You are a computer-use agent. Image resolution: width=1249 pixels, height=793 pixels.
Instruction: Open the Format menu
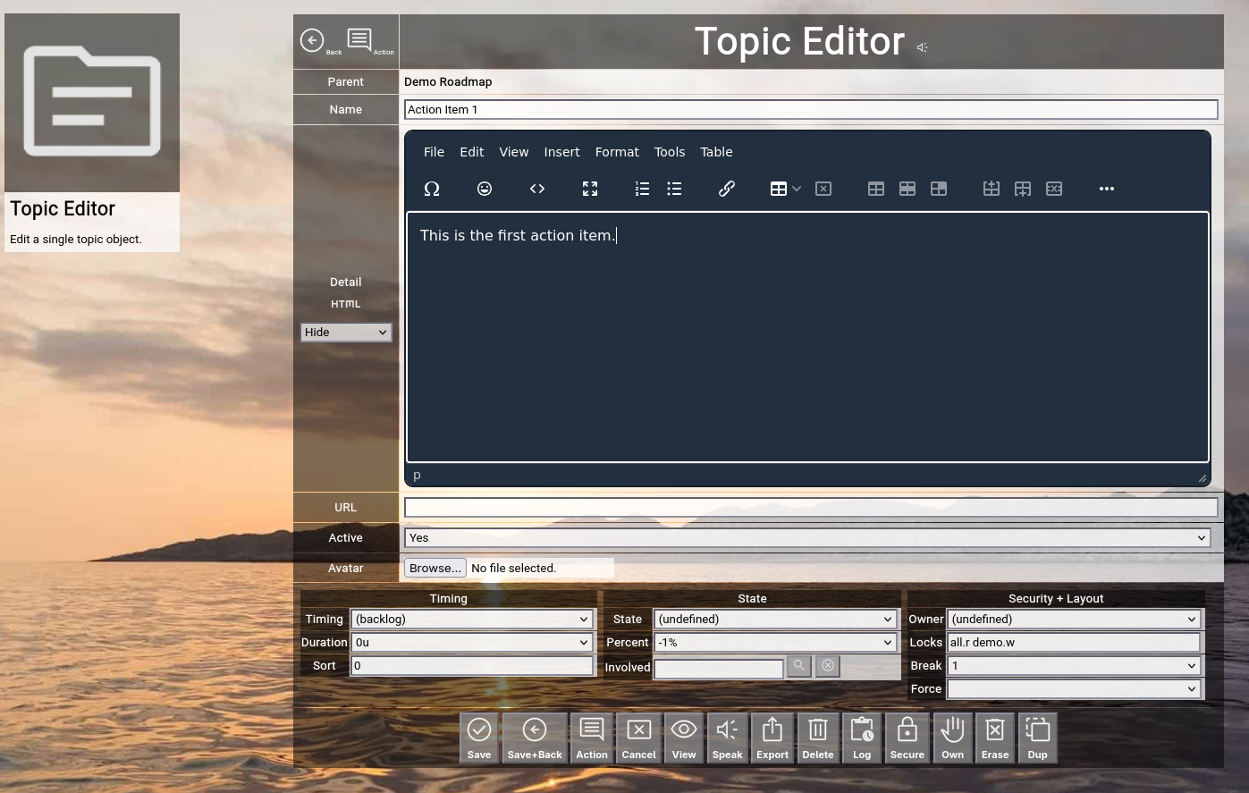[617, 152]
